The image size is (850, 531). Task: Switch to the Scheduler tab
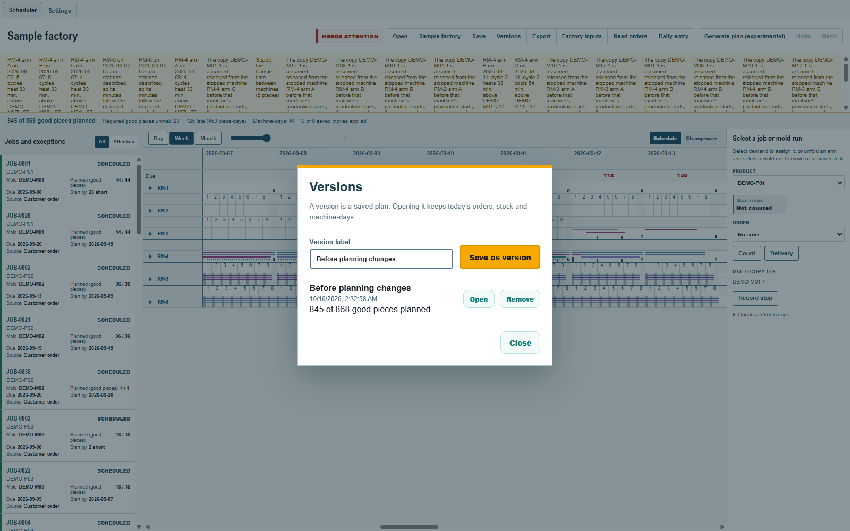tap(23, 10)
